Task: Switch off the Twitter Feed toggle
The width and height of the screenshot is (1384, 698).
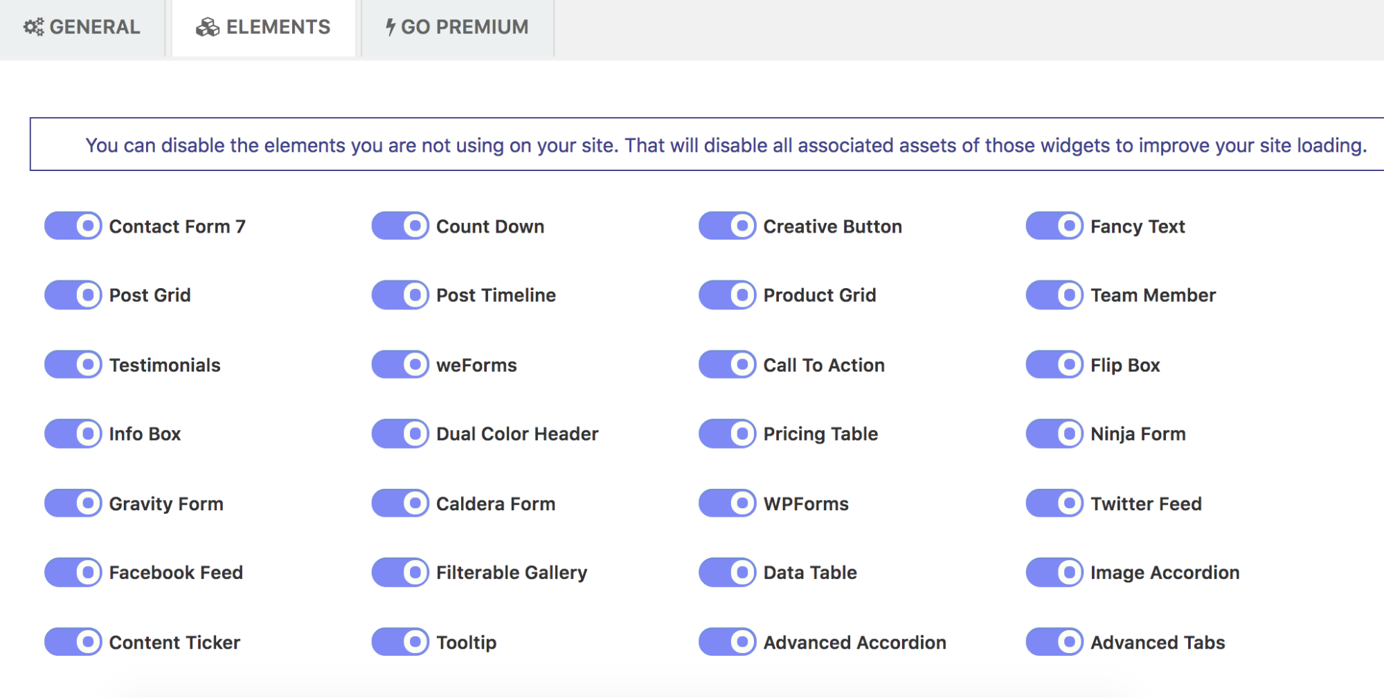Action: tap(1054, 503)
